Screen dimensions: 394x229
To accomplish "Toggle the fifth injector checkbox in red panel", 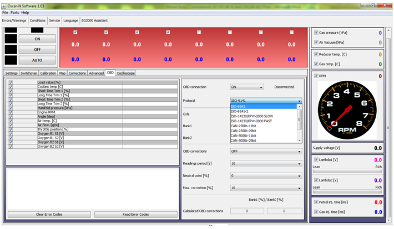I will (199, 32).
